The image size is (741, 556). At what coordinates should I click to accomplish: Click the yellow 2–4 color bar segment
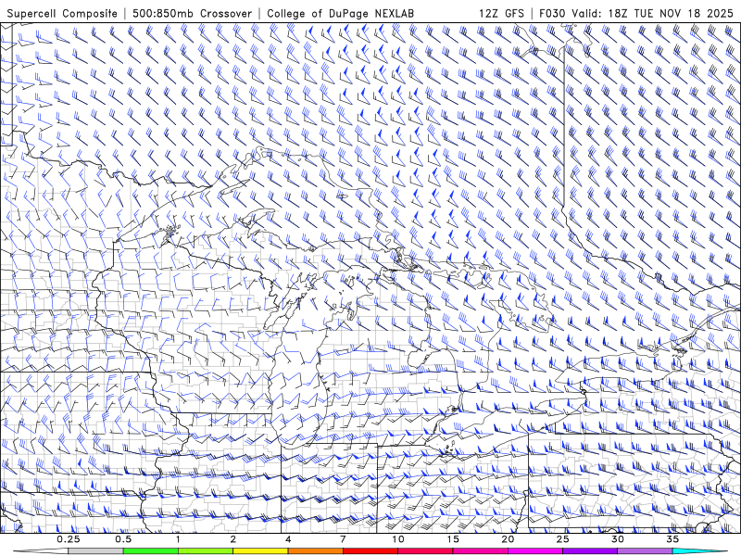[x=260, y=551]
